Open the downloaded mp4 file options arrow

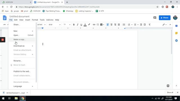click(27, 93)
